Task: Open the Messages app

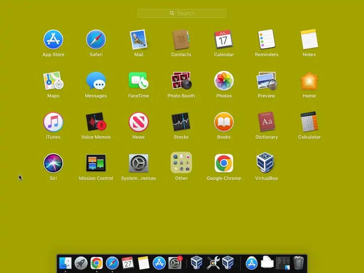Action: [96, 81]
